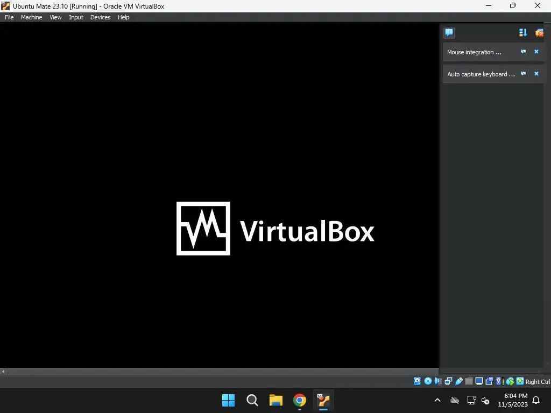Click the shared folders status icon
Viewport: 551px width, 413px height.
(x=469, y=381)
